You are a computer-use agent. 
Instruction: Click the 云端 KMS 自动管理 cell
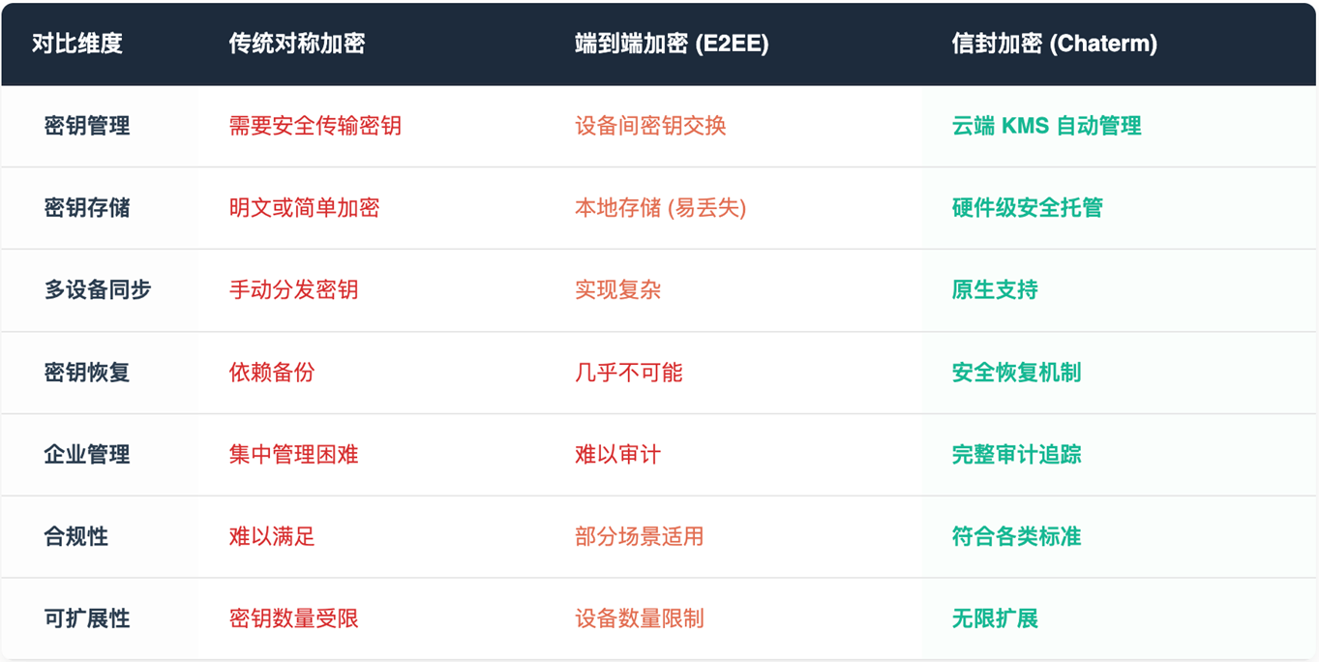[1046, 126]
